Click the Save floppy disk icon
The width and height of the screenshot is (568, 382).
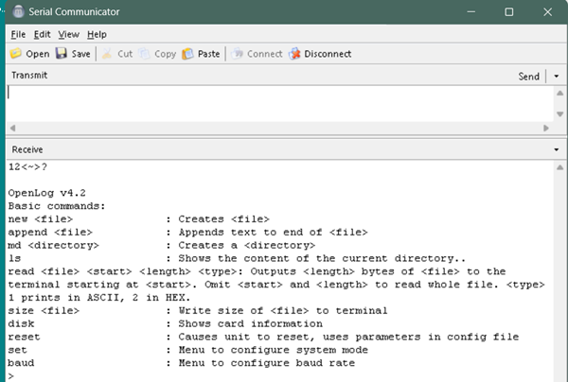pyautogui.click(x=62, y=54)
